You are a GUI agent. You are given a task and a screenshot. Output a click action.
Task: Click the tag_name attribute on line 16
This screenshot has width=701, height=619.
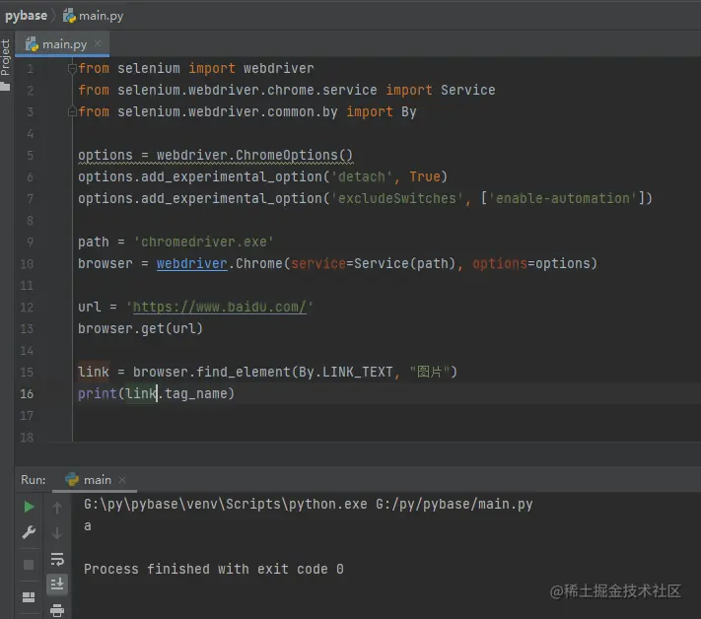pos(195,393)
